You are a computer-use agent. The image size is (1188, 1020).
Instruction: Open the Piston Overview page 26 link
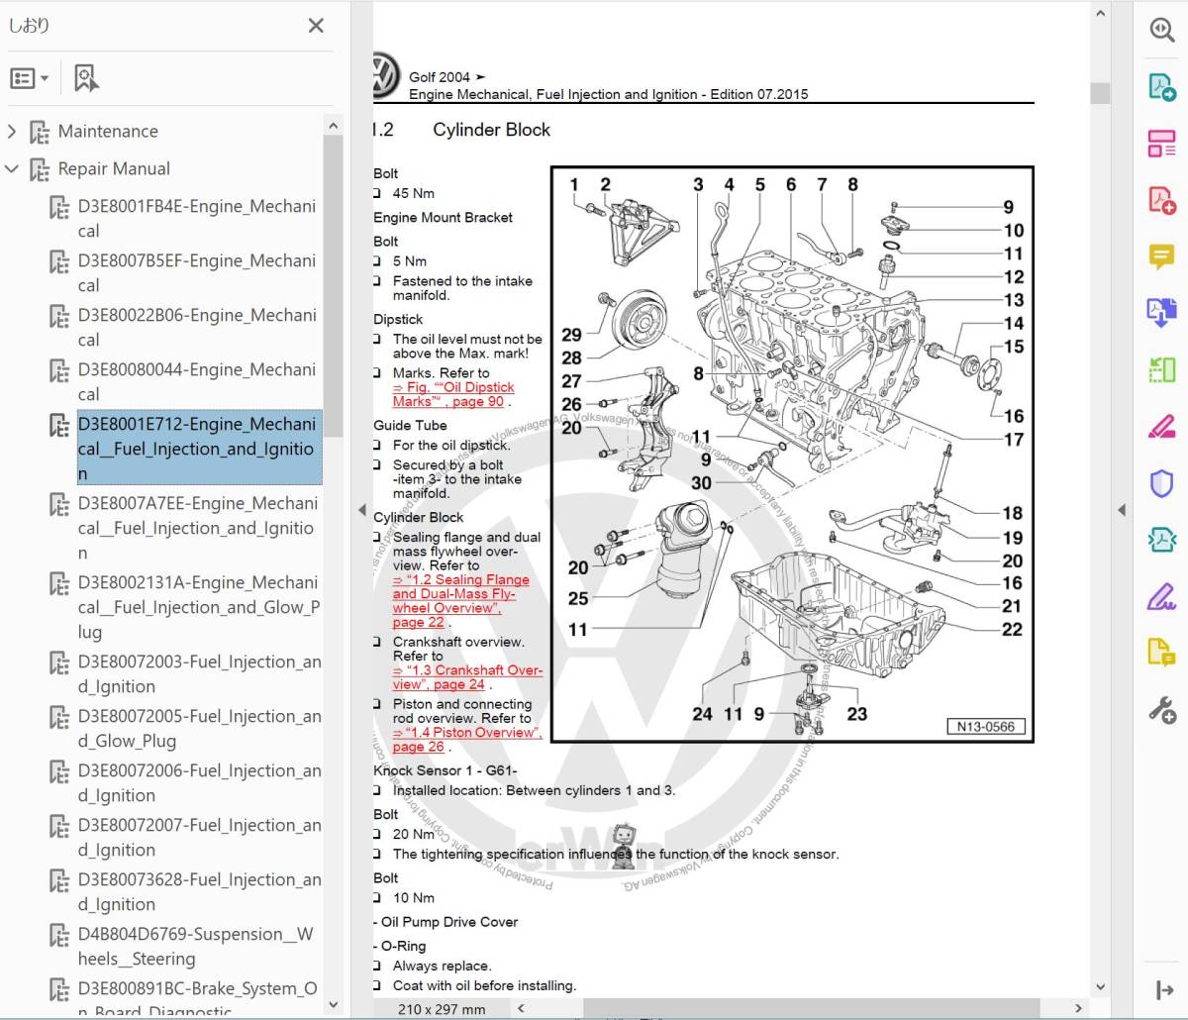click(x=467, y=740)
